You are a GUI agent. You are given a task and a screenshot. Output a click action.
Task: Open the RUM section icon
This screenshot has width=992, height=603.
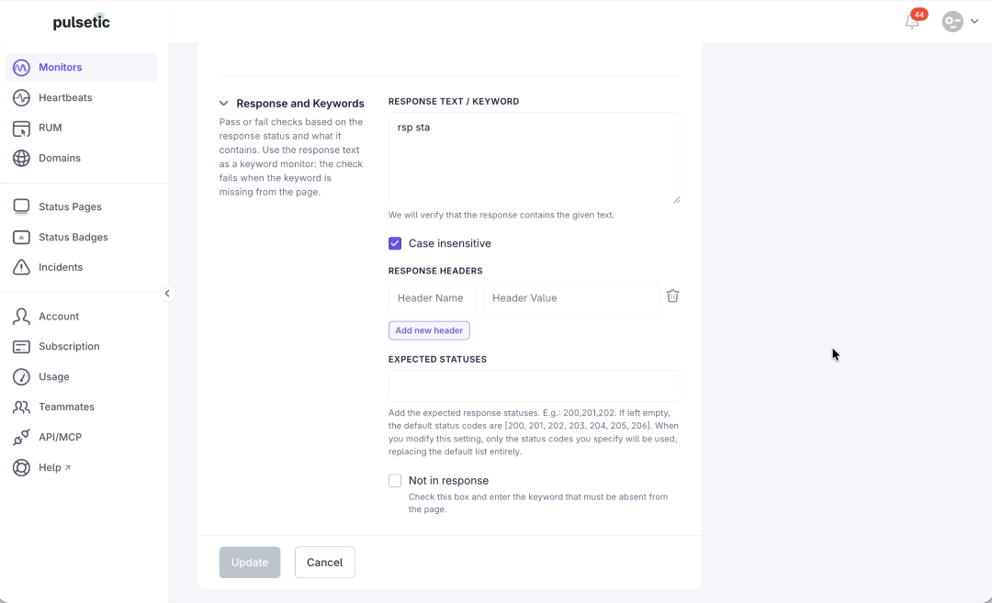tap(21, 128)
